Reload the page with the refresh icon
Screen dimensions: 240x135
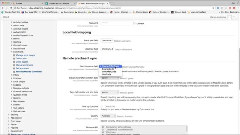(10, 8)
